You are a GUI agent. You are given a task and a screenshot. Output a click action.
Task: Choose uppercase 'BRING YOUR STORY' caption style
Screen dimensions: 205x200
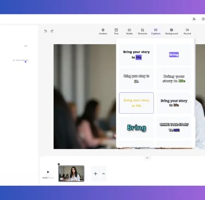pyautogui.click(x=174, y=127)
